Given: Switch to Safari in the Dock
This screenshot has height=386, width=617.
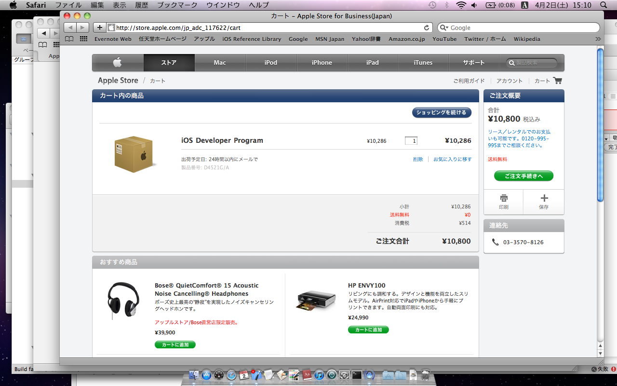Looking at the screenshot, I should tap(232, 375).
